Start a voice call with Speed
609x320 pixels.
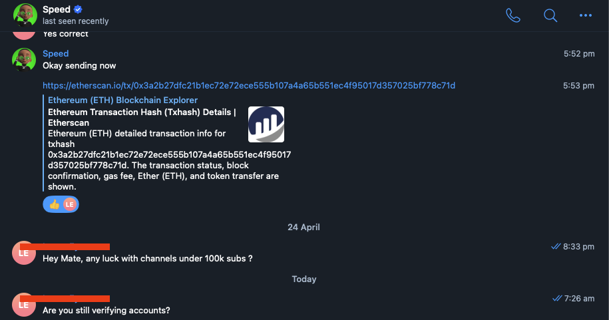513,15
